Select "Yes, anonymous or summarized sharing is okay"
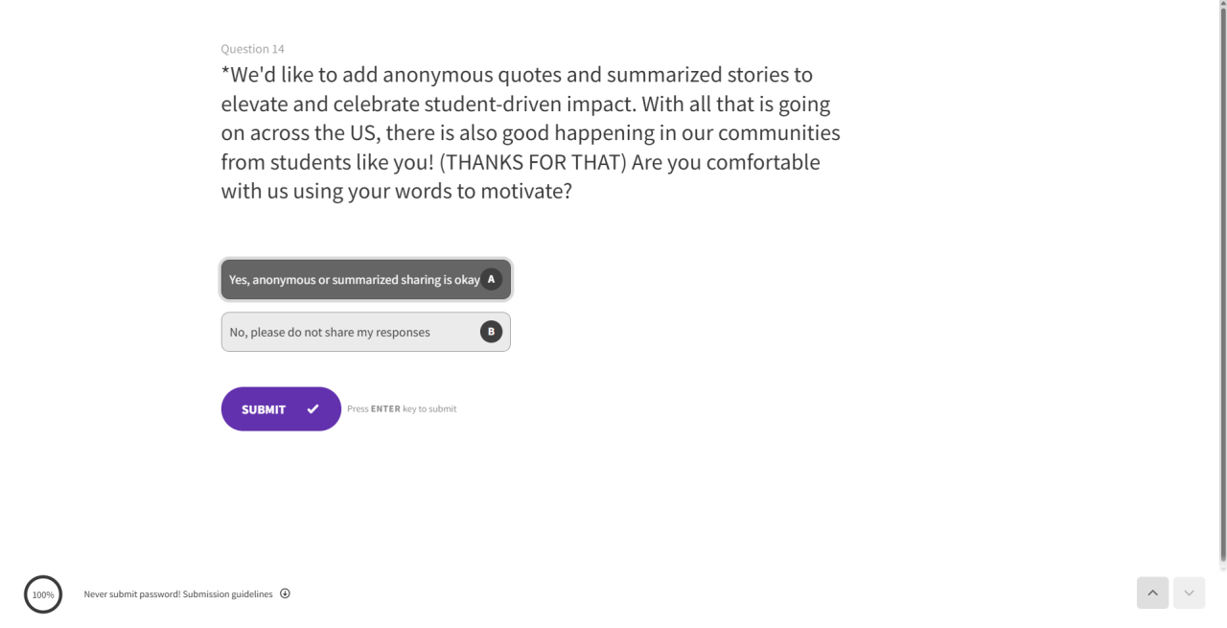 354,280
